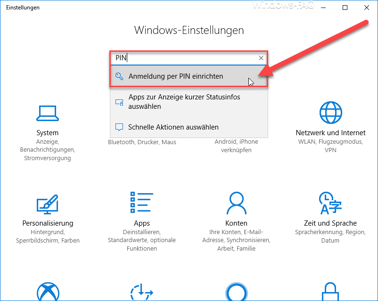Open the Konten person icon

coord(236,203)
